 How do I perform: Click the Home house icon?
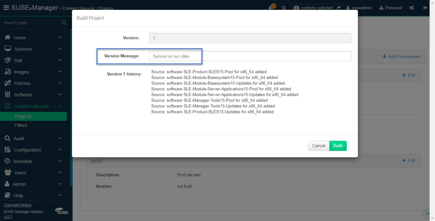(8, 37)
